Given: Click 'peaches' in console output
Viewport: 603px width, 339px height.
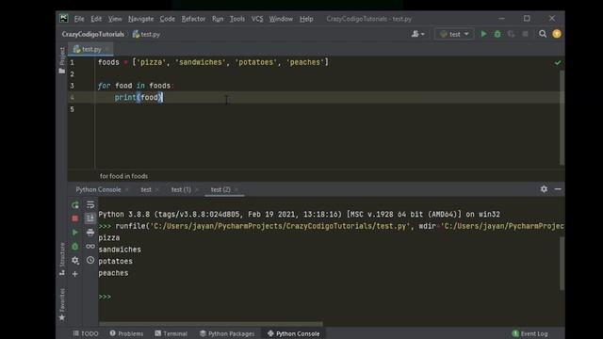Looking at the screenshot, I should coord(113,273).
